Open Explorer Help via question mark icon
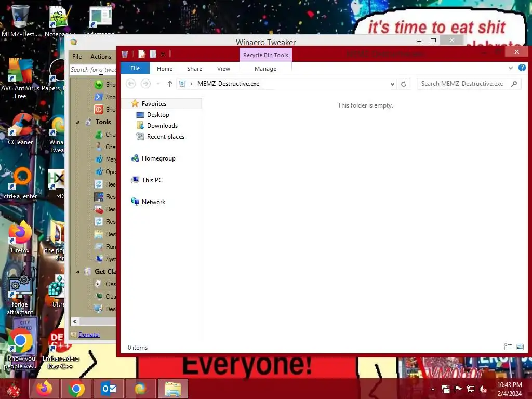Screen dimensions: 532x399 pyautogui.click(x=522, y=68)
